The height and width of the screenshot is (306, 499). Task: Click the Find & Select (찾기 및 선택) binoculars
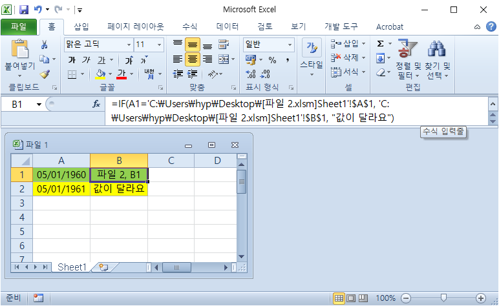[x=436, y=48]
